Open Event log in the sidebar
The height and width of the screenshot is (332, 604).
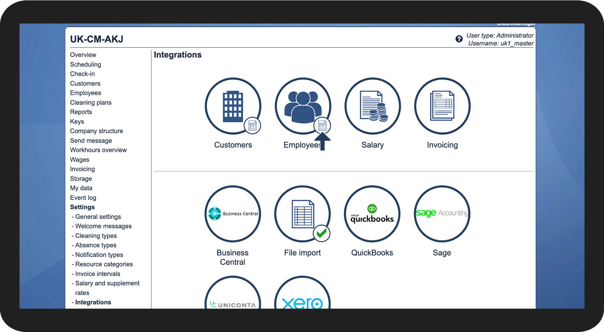[83, 198]
